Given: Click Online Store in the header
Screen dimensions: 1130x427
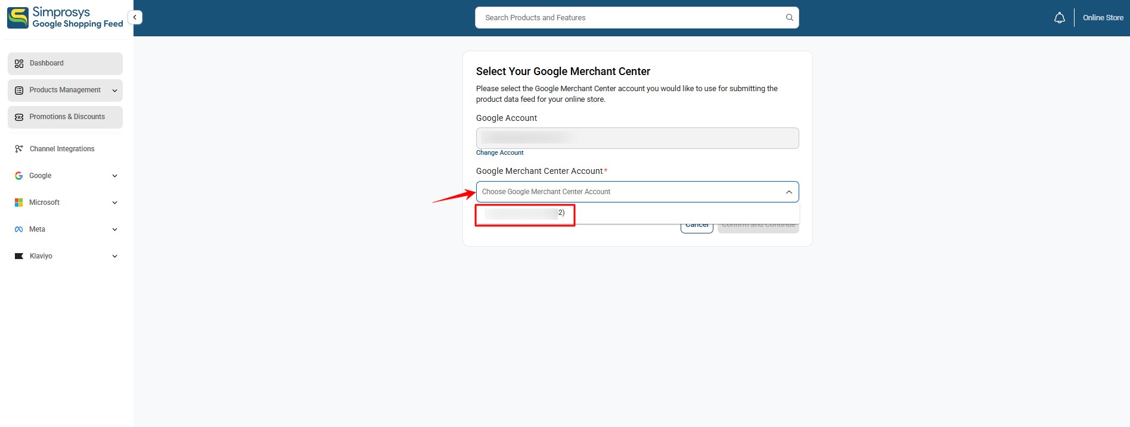Looking at the screenshot, I should (1103, 18).
